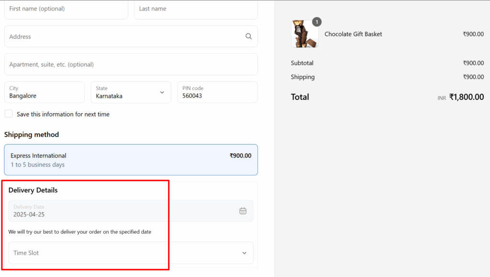Image resolution: width=490 pixels, height=277 pixels.
Task: Focus the Last name input field
Action: click(195, 9)
